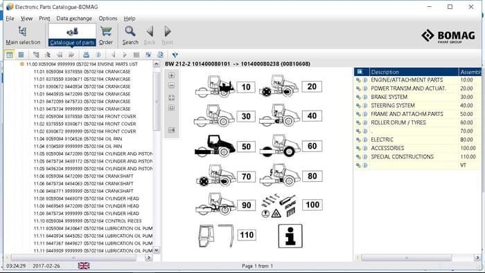The height and width of the screenshot is (273, 485).
Task: Click the print icon in secondary toolbar
Action: (87, 55)
